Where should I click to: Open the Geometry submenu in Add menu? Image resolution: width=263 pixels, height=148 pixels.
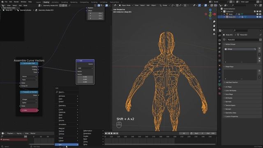click(67, 106)
